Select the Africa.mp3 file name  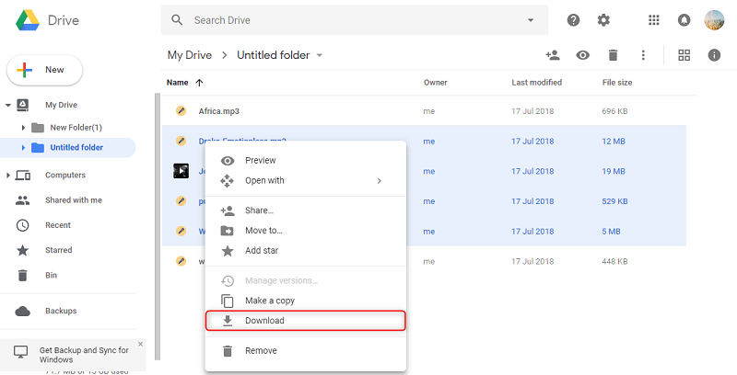coord(218,111)
